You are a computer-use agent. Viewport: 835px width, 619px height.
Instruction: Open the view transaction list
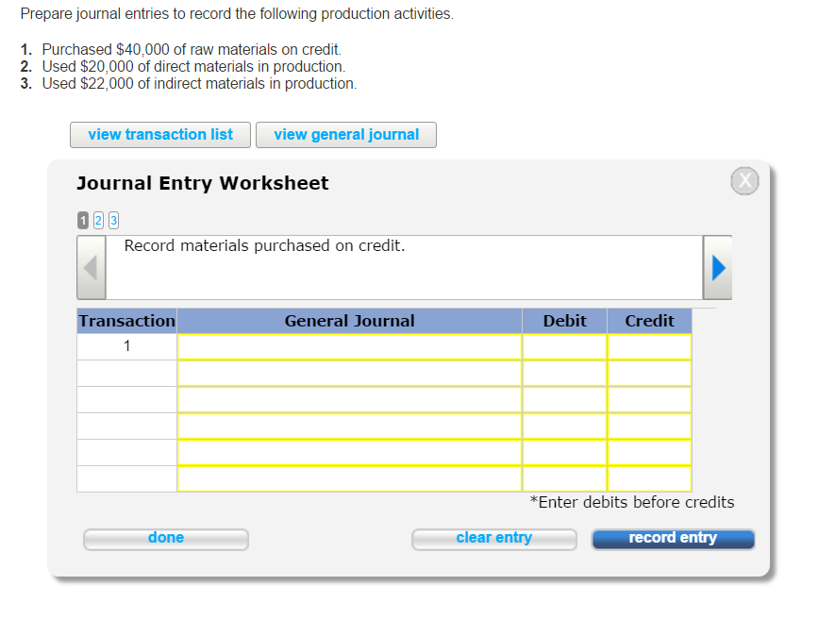(x=159, y=134)
